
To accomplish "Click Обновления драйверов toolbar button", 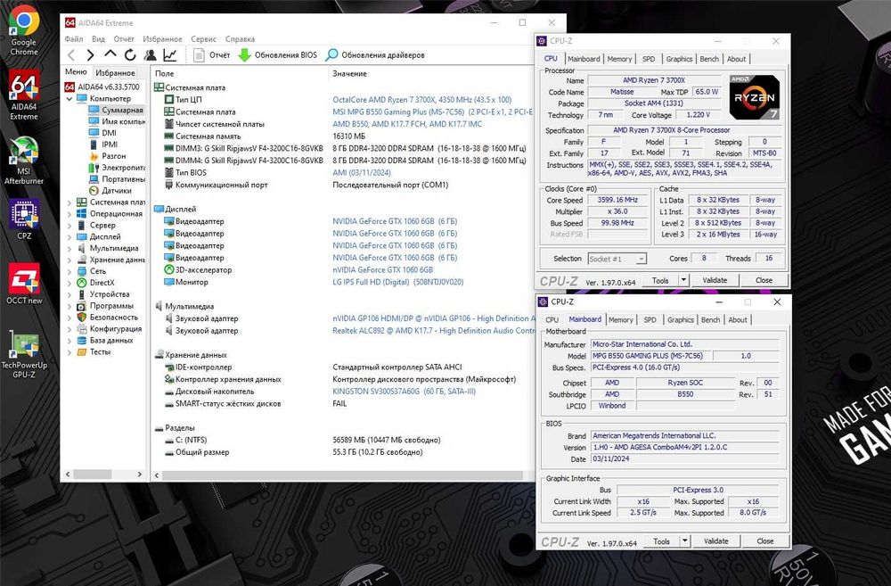I will [x=375, y=55].
